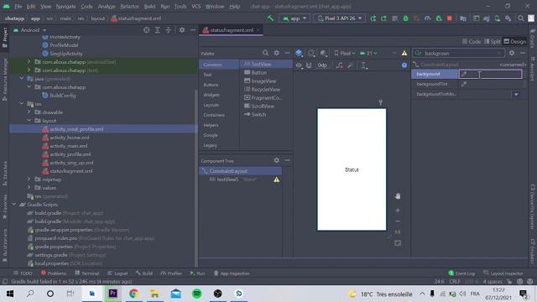Open the backgroundTintMode dropdown arrow

[x=516, y=94]
